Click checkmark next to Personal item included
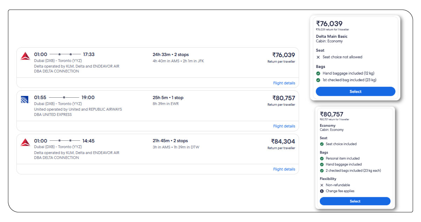 click(x=322, y=159)
